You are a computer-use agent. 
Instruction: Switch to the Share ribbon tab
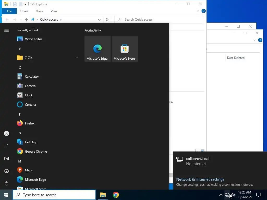(40, 11)
